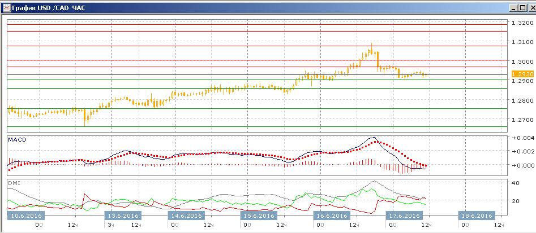
Task: Click the 1.2900 price axis label
Action: pos(522,81)
